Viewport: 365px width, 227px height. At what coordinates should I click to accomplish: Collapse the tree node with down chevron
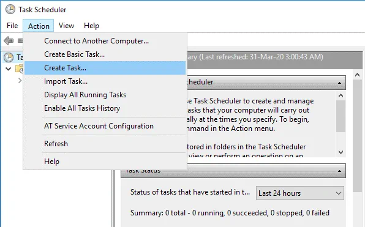pyautogui.click(x=9, y=69)
